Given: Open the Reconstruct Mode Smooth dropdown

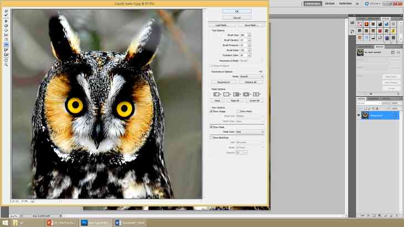Looking at the screenshot, I should (x=251, y=76).
